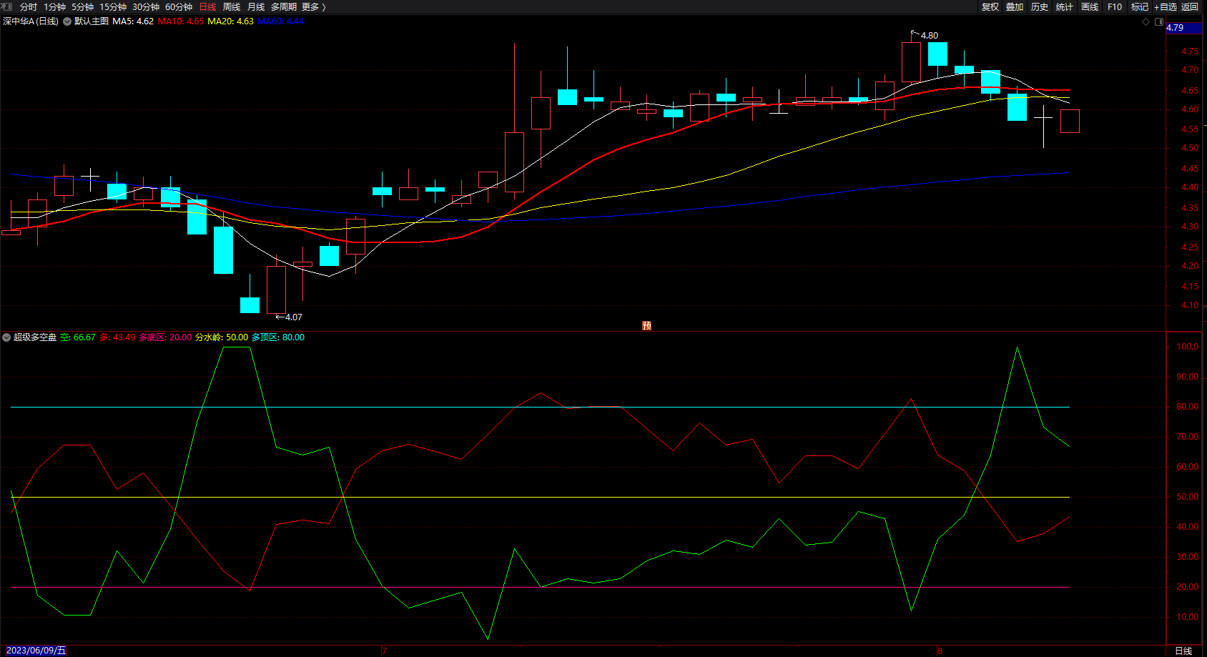Viewport: 1207px width, 657px height.
Task: Open the 画线 drawing tools
Action: pos(1089,6)
